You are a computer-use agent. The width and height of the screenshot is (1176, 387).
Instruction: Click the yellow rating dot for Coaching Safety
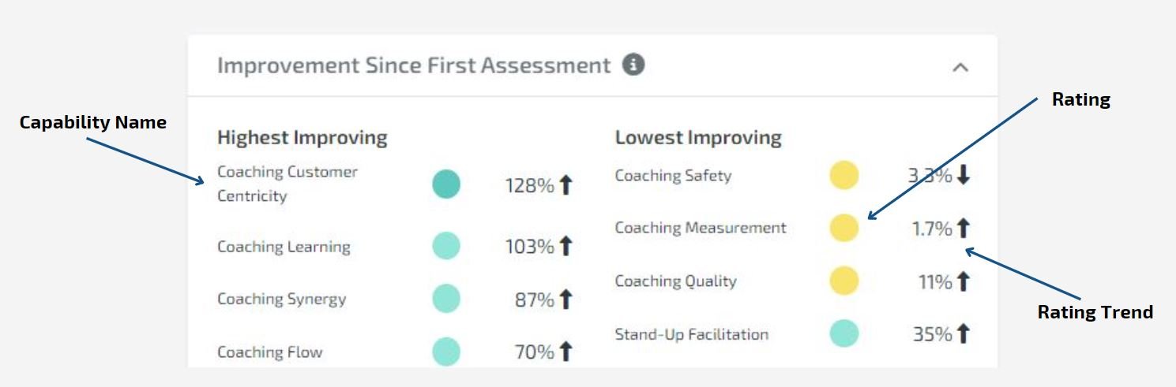click(x=844, y=175)
